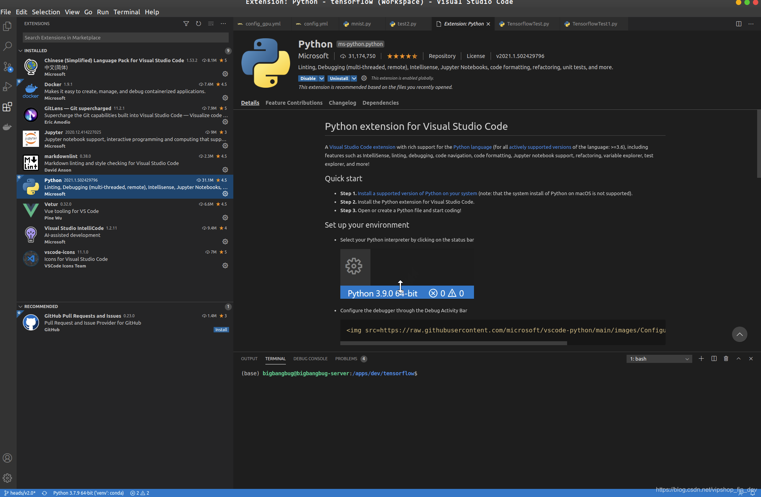Open manage gear for GitLens extension

225,122
